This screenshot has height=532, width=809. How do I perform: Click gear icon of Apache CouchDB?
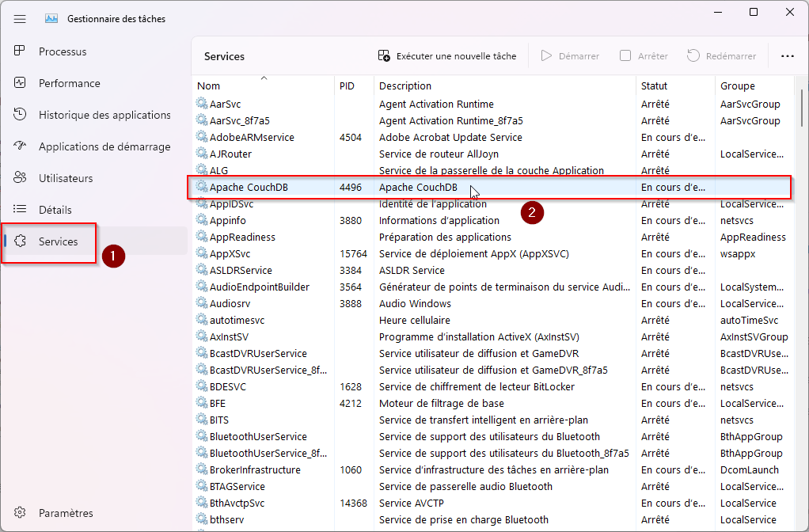201,186
